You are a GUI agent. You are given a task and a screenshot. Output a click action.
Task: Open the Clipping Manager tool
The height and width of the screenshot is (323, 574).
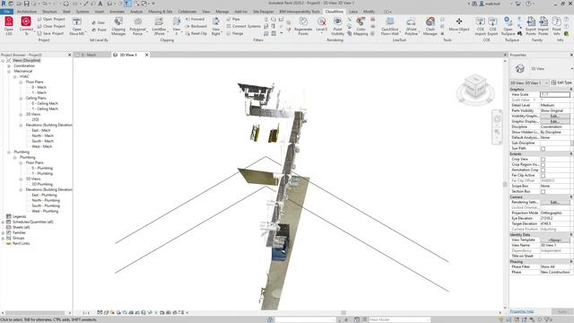pyautogui.click(x=118, y=26)
